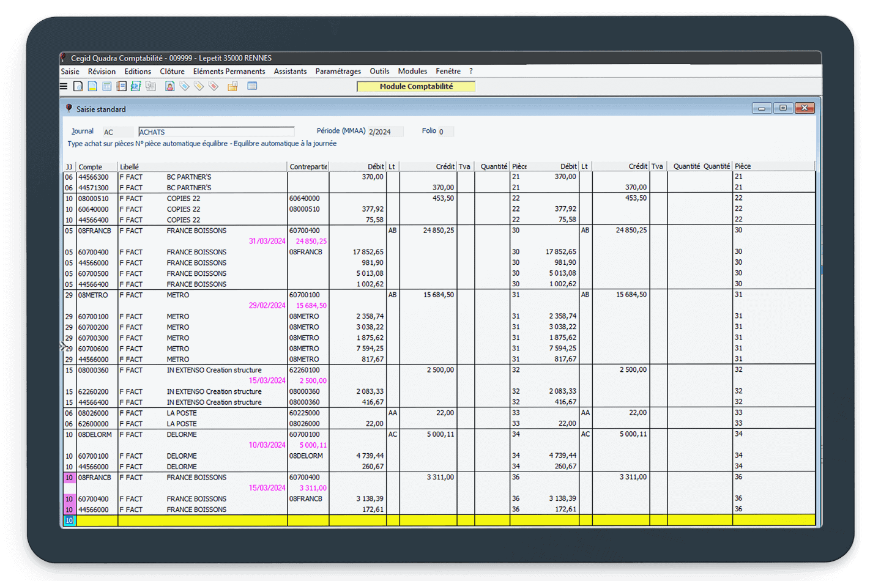This screenshot has width=881, height=581.
Task: Open the Eléments Permanents menu
Action: pyautogui.click(x=229, y=72)
